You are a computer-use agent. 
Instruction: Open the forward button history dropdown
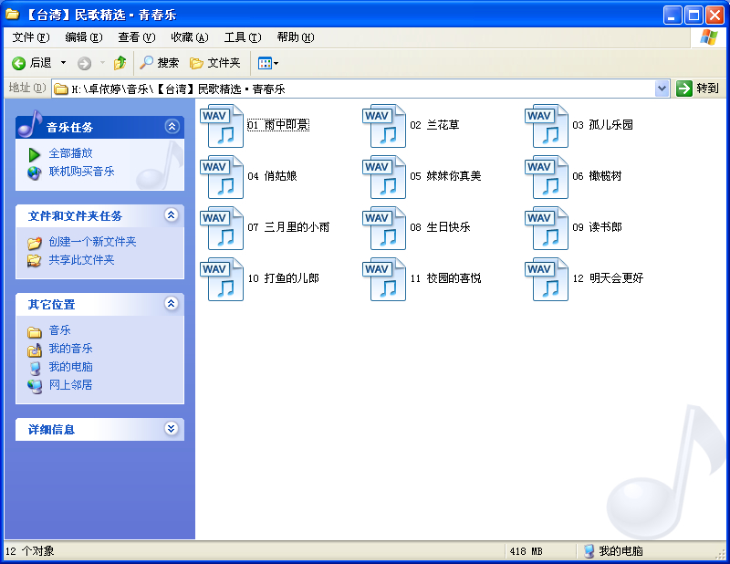(x=102, y=62)
